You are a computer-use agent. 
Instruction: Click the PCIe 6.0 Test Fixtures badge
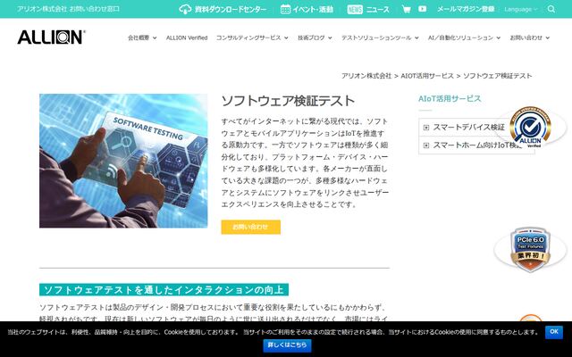[x=530, y=250]
